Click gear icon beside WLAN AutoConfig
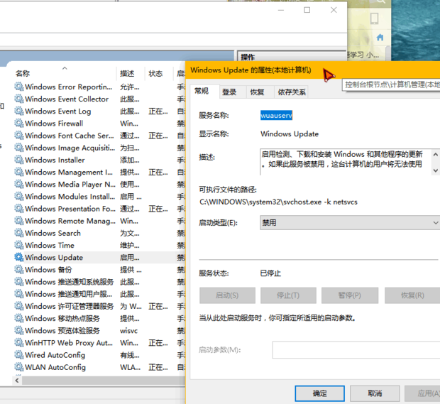 tap(18, 366)
